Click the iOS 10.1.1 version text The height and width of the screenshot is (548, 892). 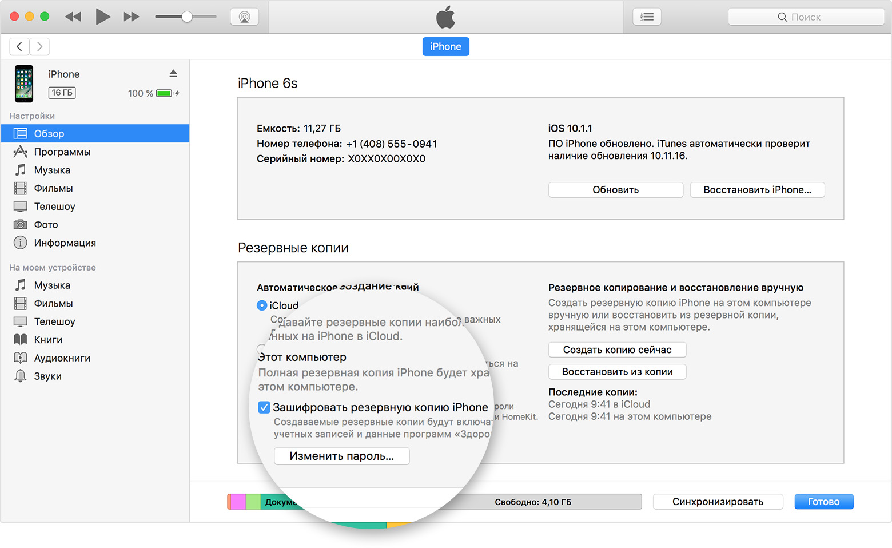(x=570, y=128)
